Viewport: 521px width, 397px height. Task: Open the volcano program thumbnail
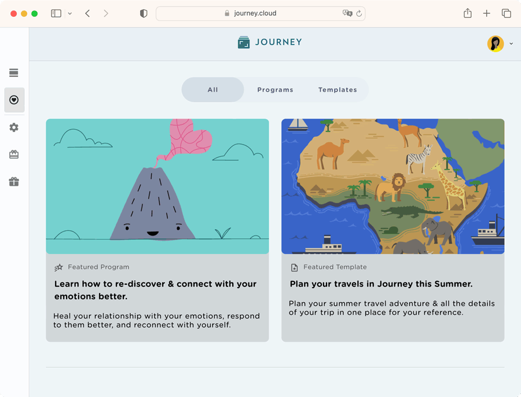(157, 186)
